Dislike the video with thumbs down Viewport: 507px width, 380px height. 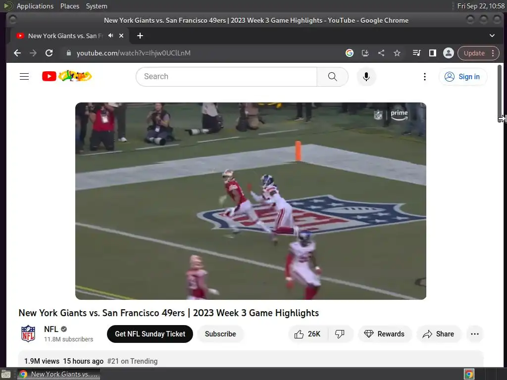pyautogui.click(x=340, y=334)
